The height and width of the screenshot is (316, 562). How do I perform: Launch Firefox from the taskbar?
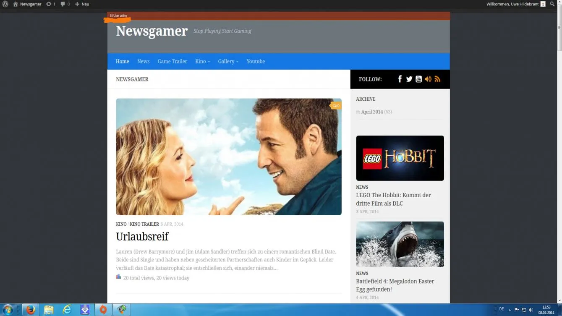[x=30, y=310]
